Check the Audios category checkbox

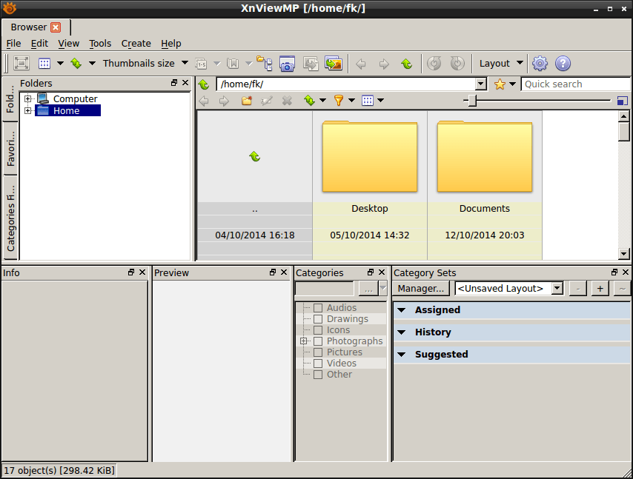318,308
